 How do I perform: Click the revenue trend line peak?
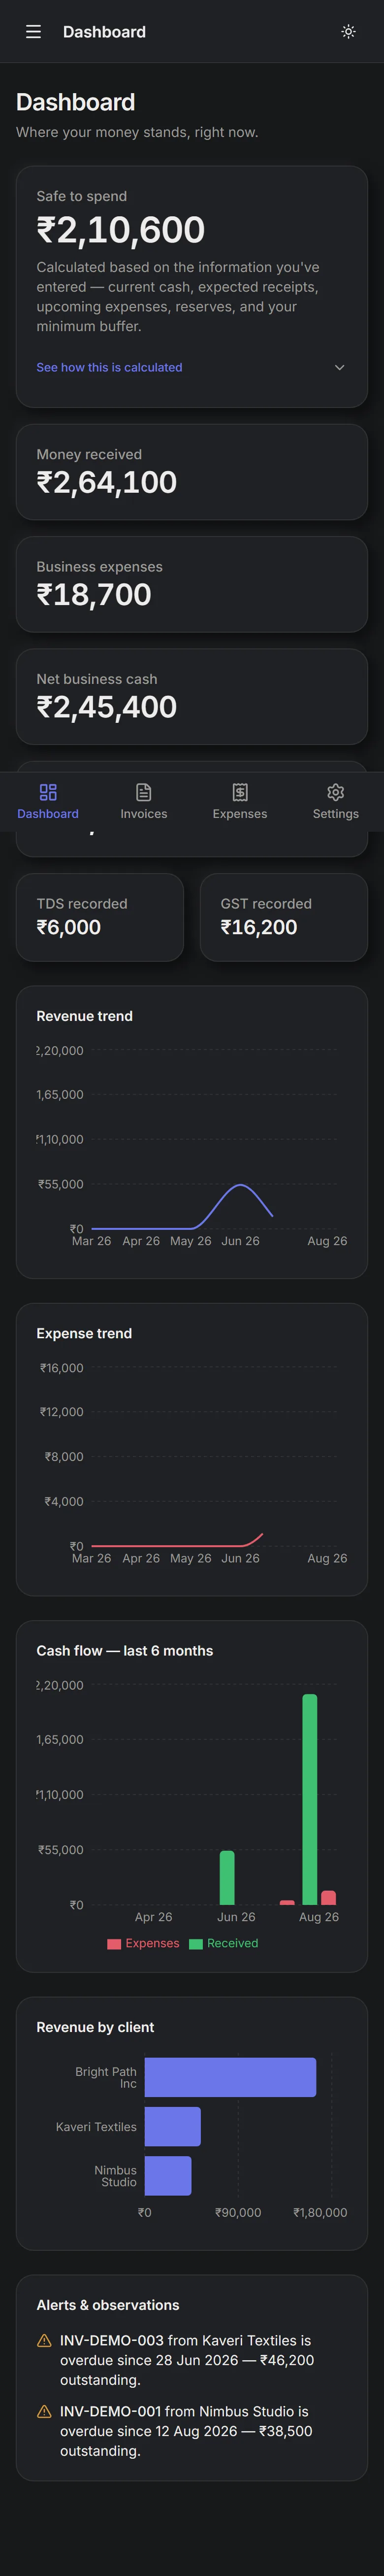pyautogui.click(x=240, y=1185)
